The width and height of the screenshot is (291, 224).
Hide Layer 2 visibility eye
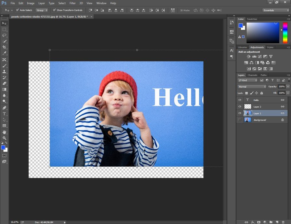pos(240,106)
